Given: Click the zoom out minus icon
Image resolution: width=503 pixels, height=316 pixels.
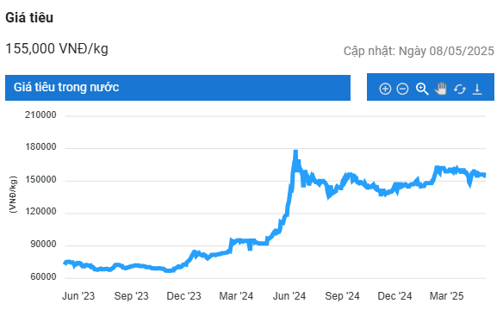Looking at the screenshot, I should (x=402, y=89).
